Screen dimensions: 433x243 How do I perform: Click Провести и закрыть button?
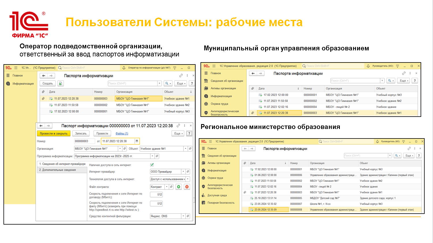tap(54, 133)
